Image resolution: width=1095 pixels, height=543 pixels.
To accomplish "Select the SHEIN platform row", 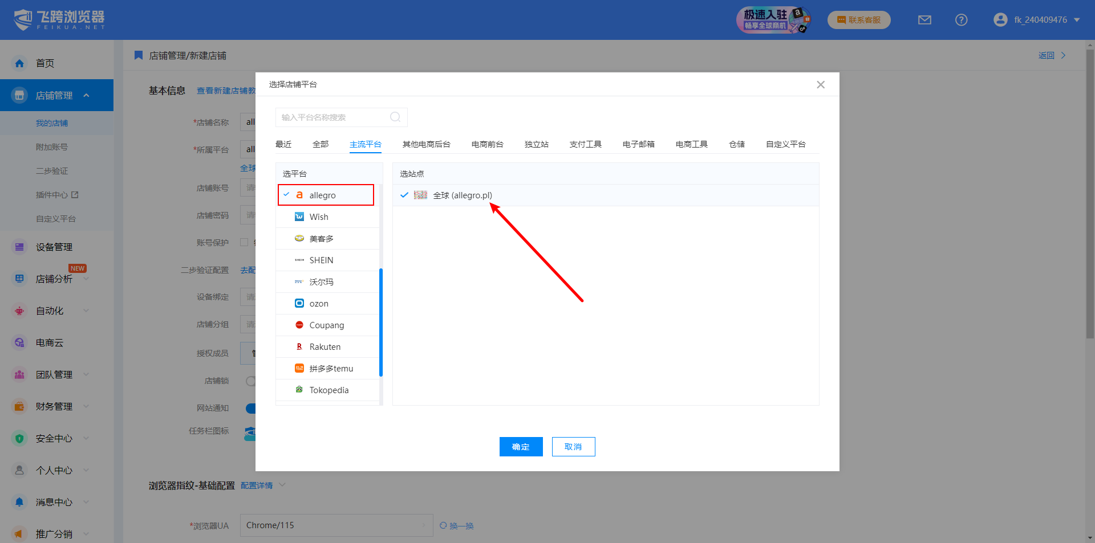I will (327, 260).
